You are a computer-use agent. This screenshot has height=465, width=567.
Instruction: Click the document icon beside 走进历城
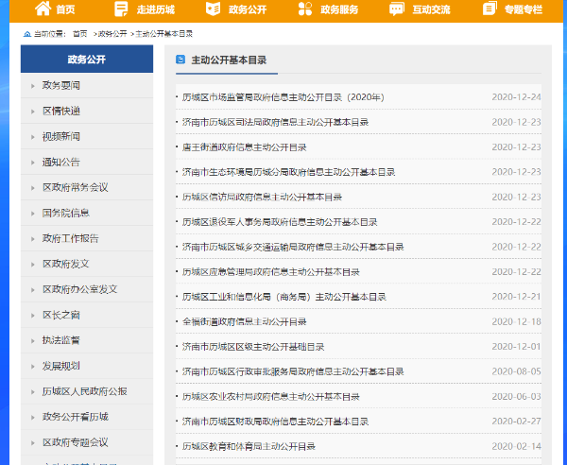tap(121, 9)
